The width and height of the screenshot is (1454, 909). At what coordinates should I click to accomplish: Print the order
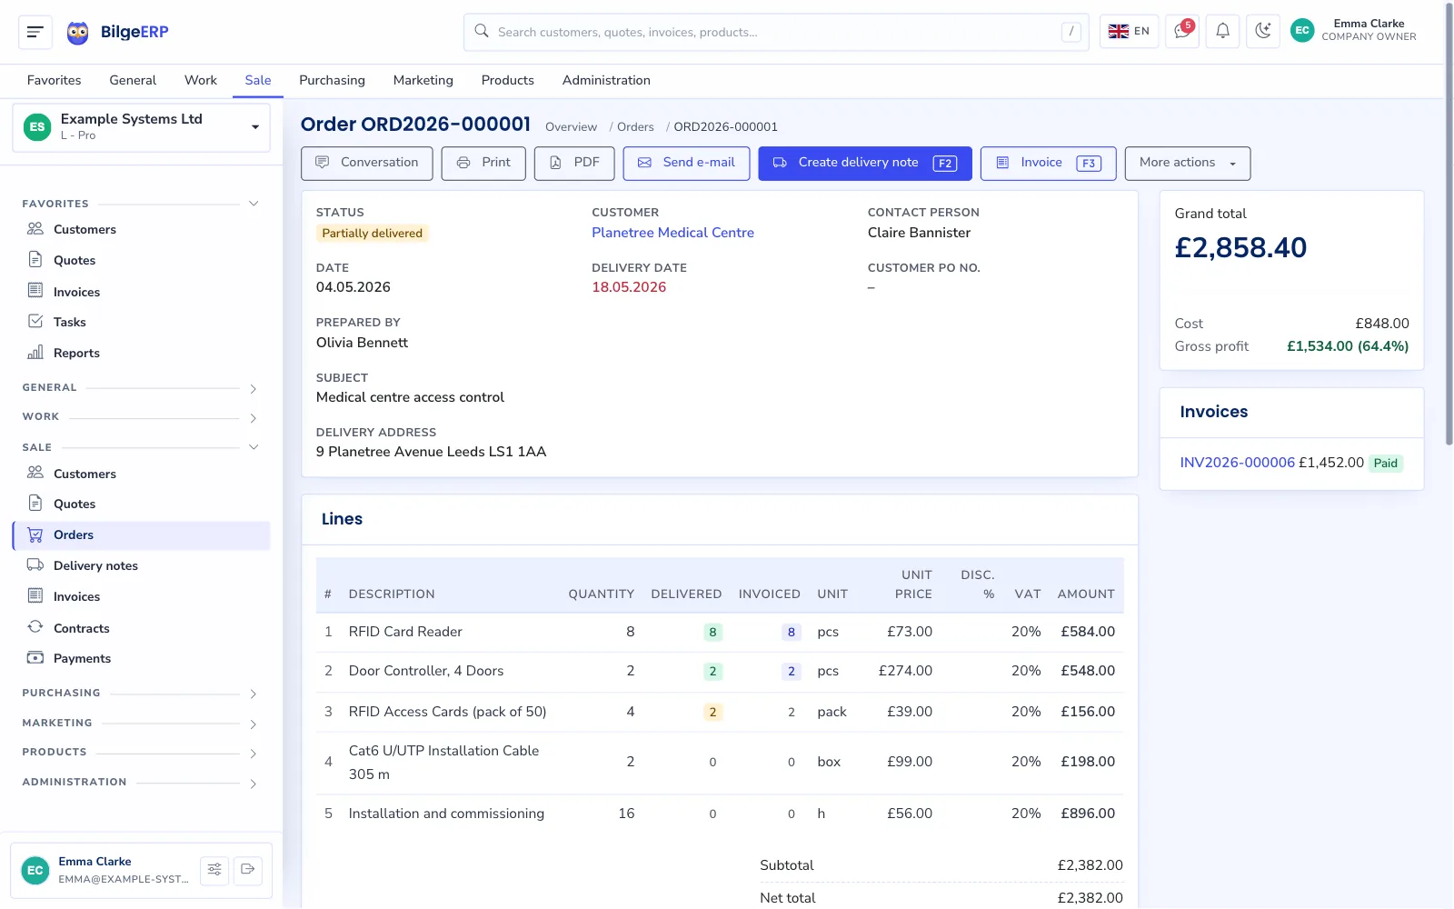point(483,164)
